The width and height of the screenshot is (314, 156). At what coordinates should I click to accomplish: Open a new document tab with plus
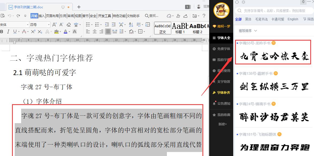click(79, 7)
